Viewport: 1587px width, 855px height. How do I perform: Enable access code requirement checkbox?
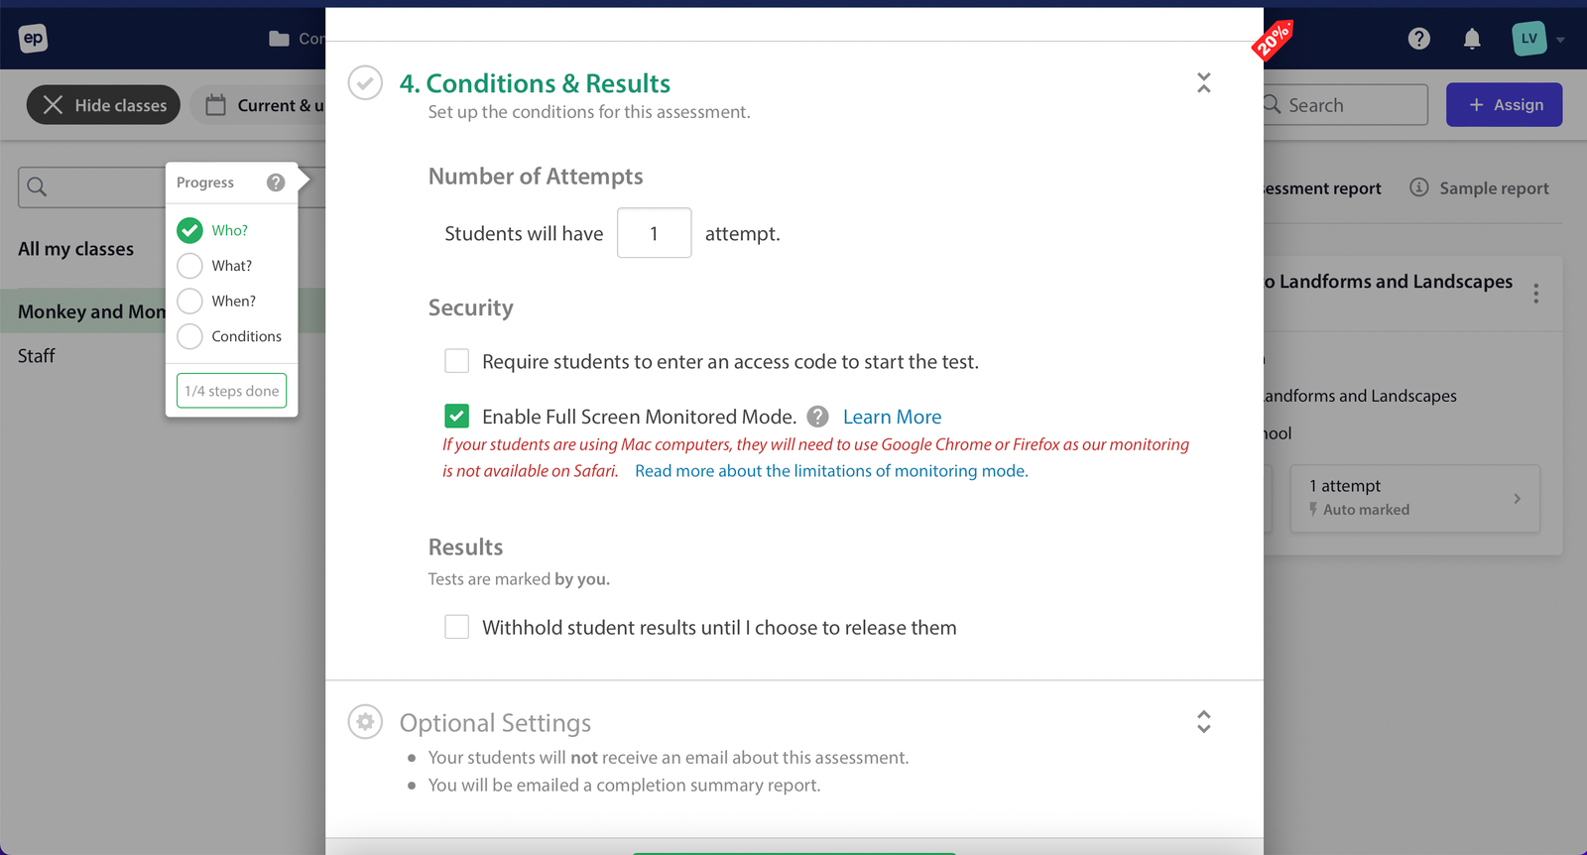456,361
